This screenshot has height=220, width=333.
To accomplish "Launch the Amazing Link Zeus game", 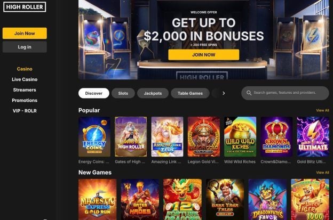I will 167,137.
